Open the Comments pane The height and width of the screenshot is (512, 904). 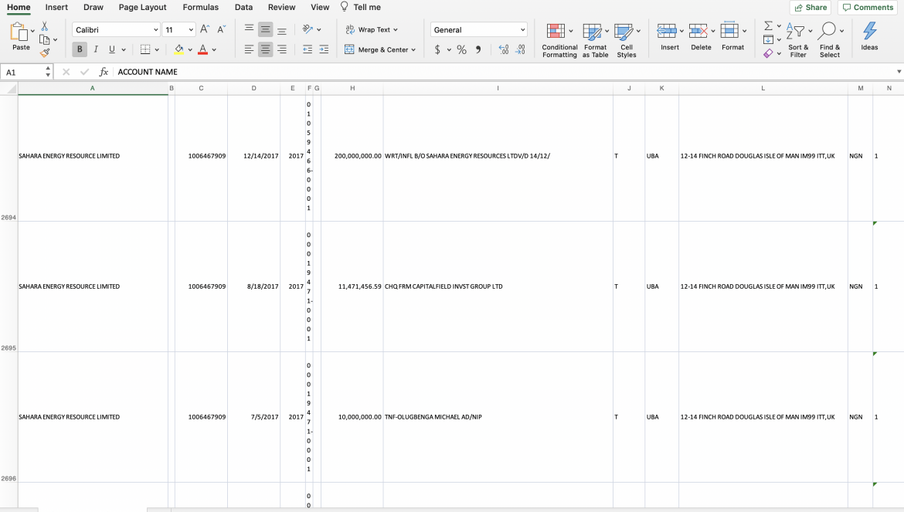point(868,8)
